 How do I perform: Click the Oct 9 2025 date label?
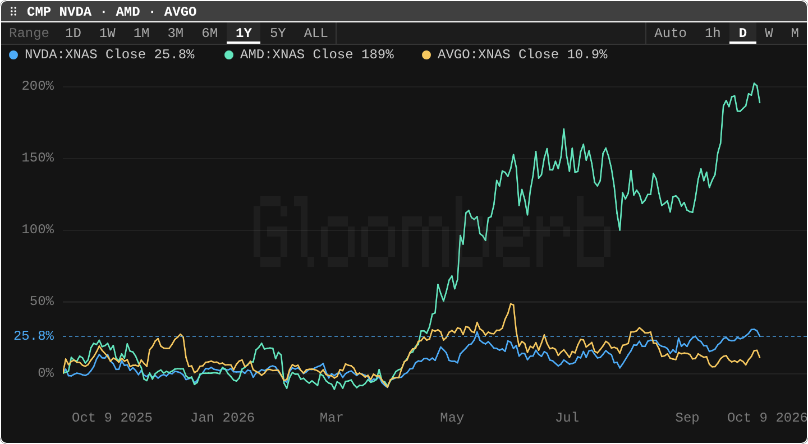point(112,418)
